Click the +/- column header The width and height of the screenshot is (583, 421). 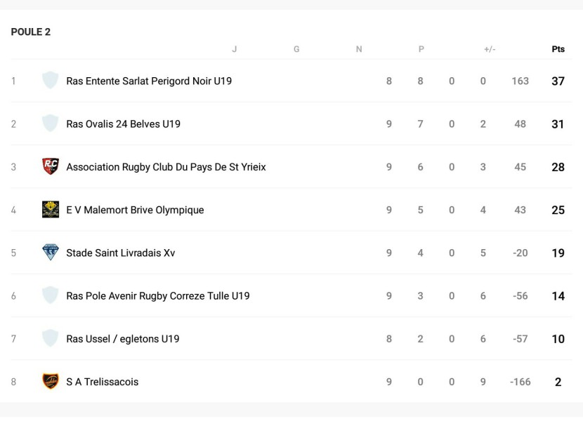click(x=490, y=49)
